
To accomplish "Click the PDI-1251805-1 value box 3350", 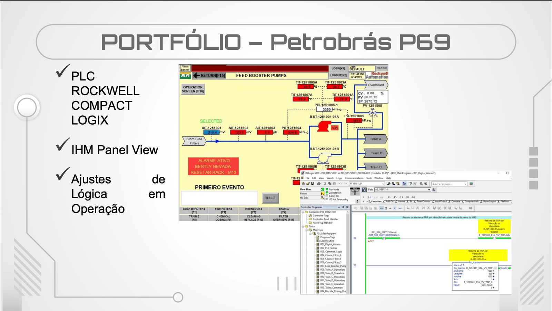I will pyautogui.click(x=324, y=109).
